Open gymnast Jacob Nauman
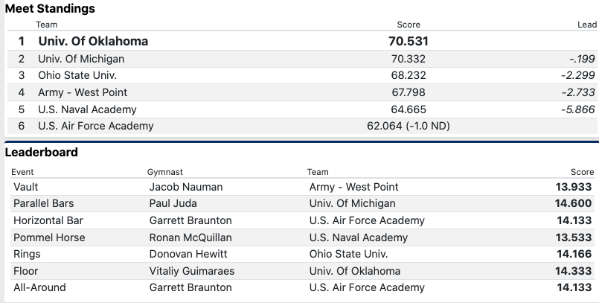 tap(186, 187)
